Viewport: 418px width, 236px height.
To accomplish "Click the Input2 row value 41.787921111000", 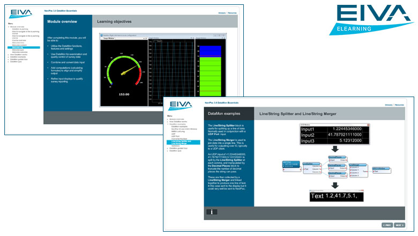I will click(345, 135).
